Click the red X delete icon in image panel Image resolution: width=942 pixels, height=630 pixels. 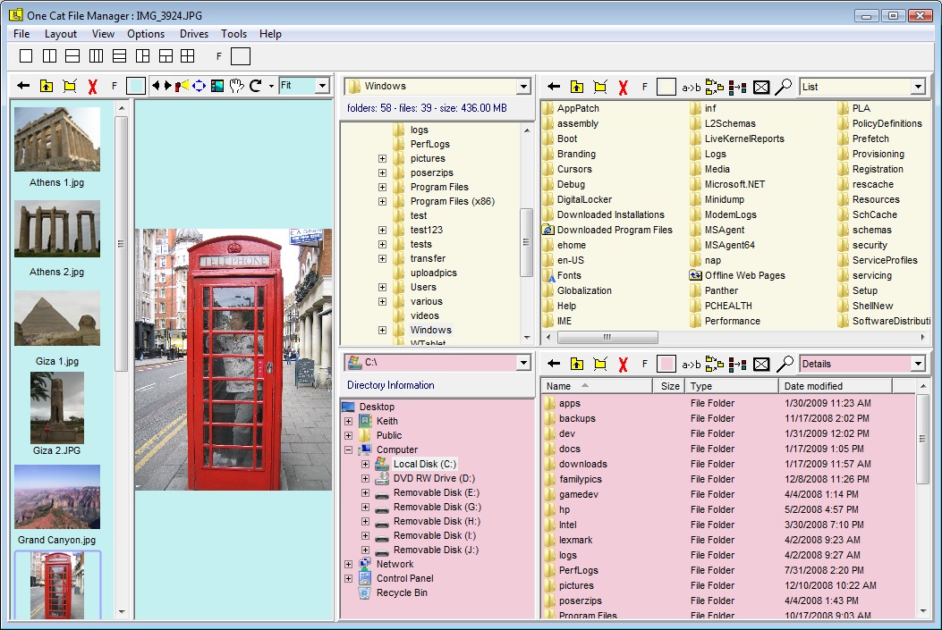pos(92,87)
